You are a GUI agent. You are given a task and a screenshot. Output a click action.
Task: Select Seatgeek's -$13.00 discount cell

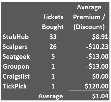point(97,57)
